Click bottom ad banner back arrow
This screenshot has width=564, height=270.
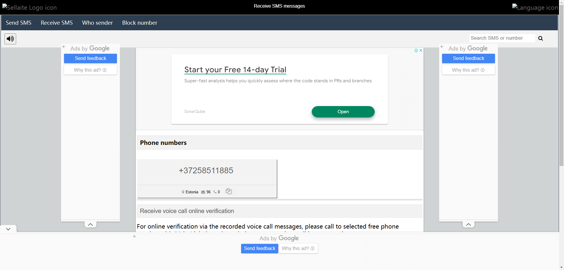(135, 237)
